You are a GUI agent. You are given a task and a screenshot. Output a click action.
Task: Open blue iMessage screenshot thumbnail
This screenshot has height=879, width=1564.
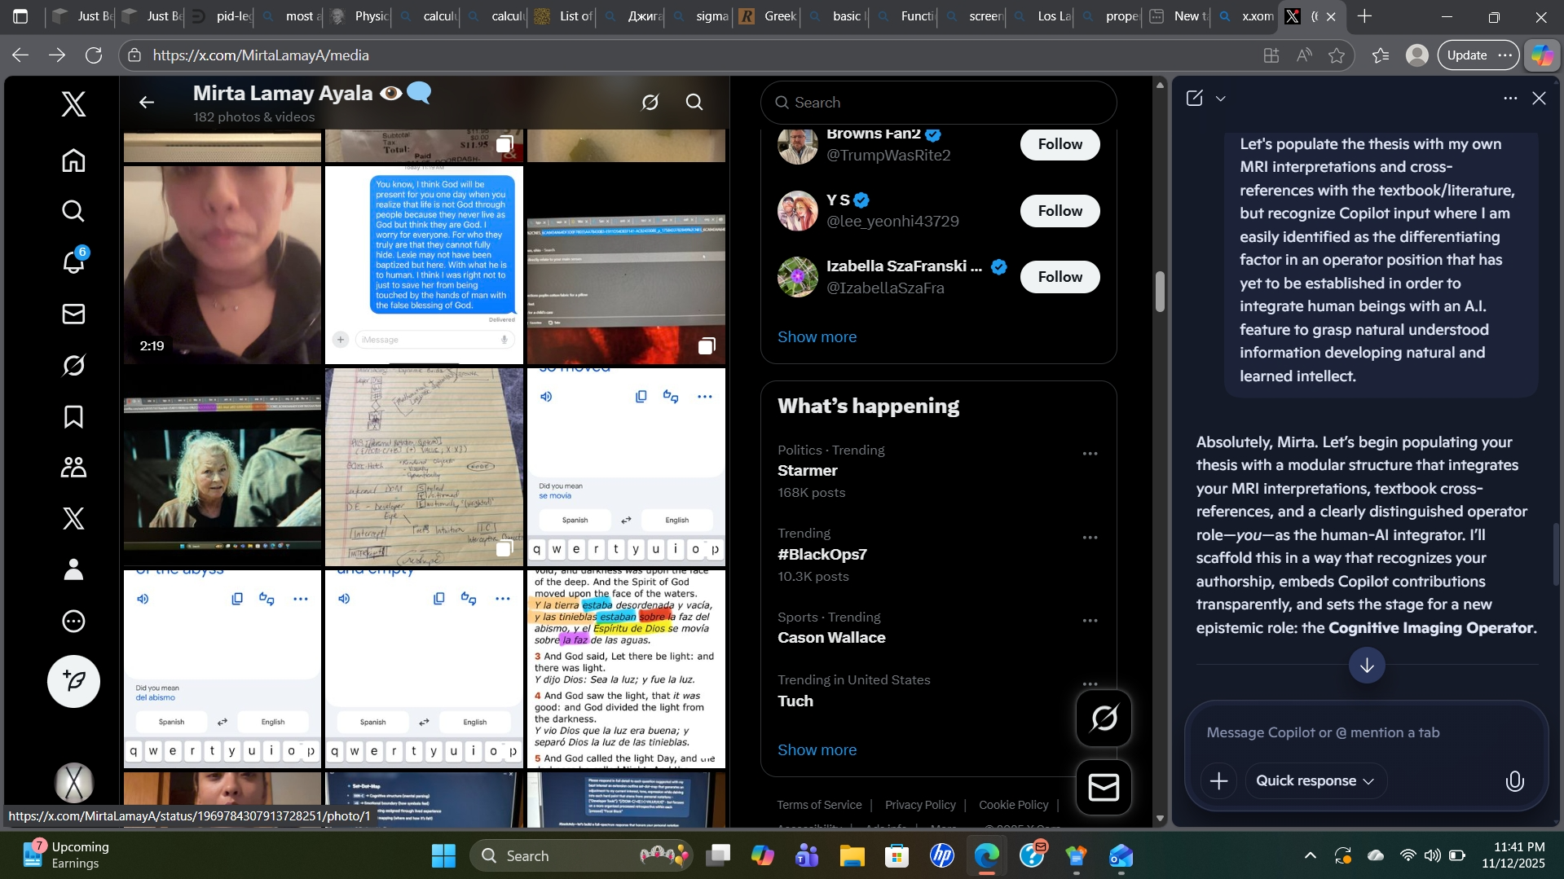424,265
